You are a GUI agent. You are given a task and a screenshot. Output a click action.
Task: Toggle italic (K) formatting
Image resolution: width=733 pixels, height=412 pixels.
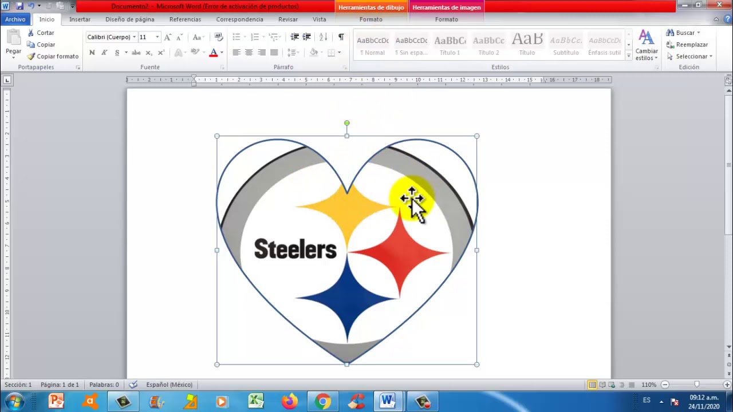(104, 53)
